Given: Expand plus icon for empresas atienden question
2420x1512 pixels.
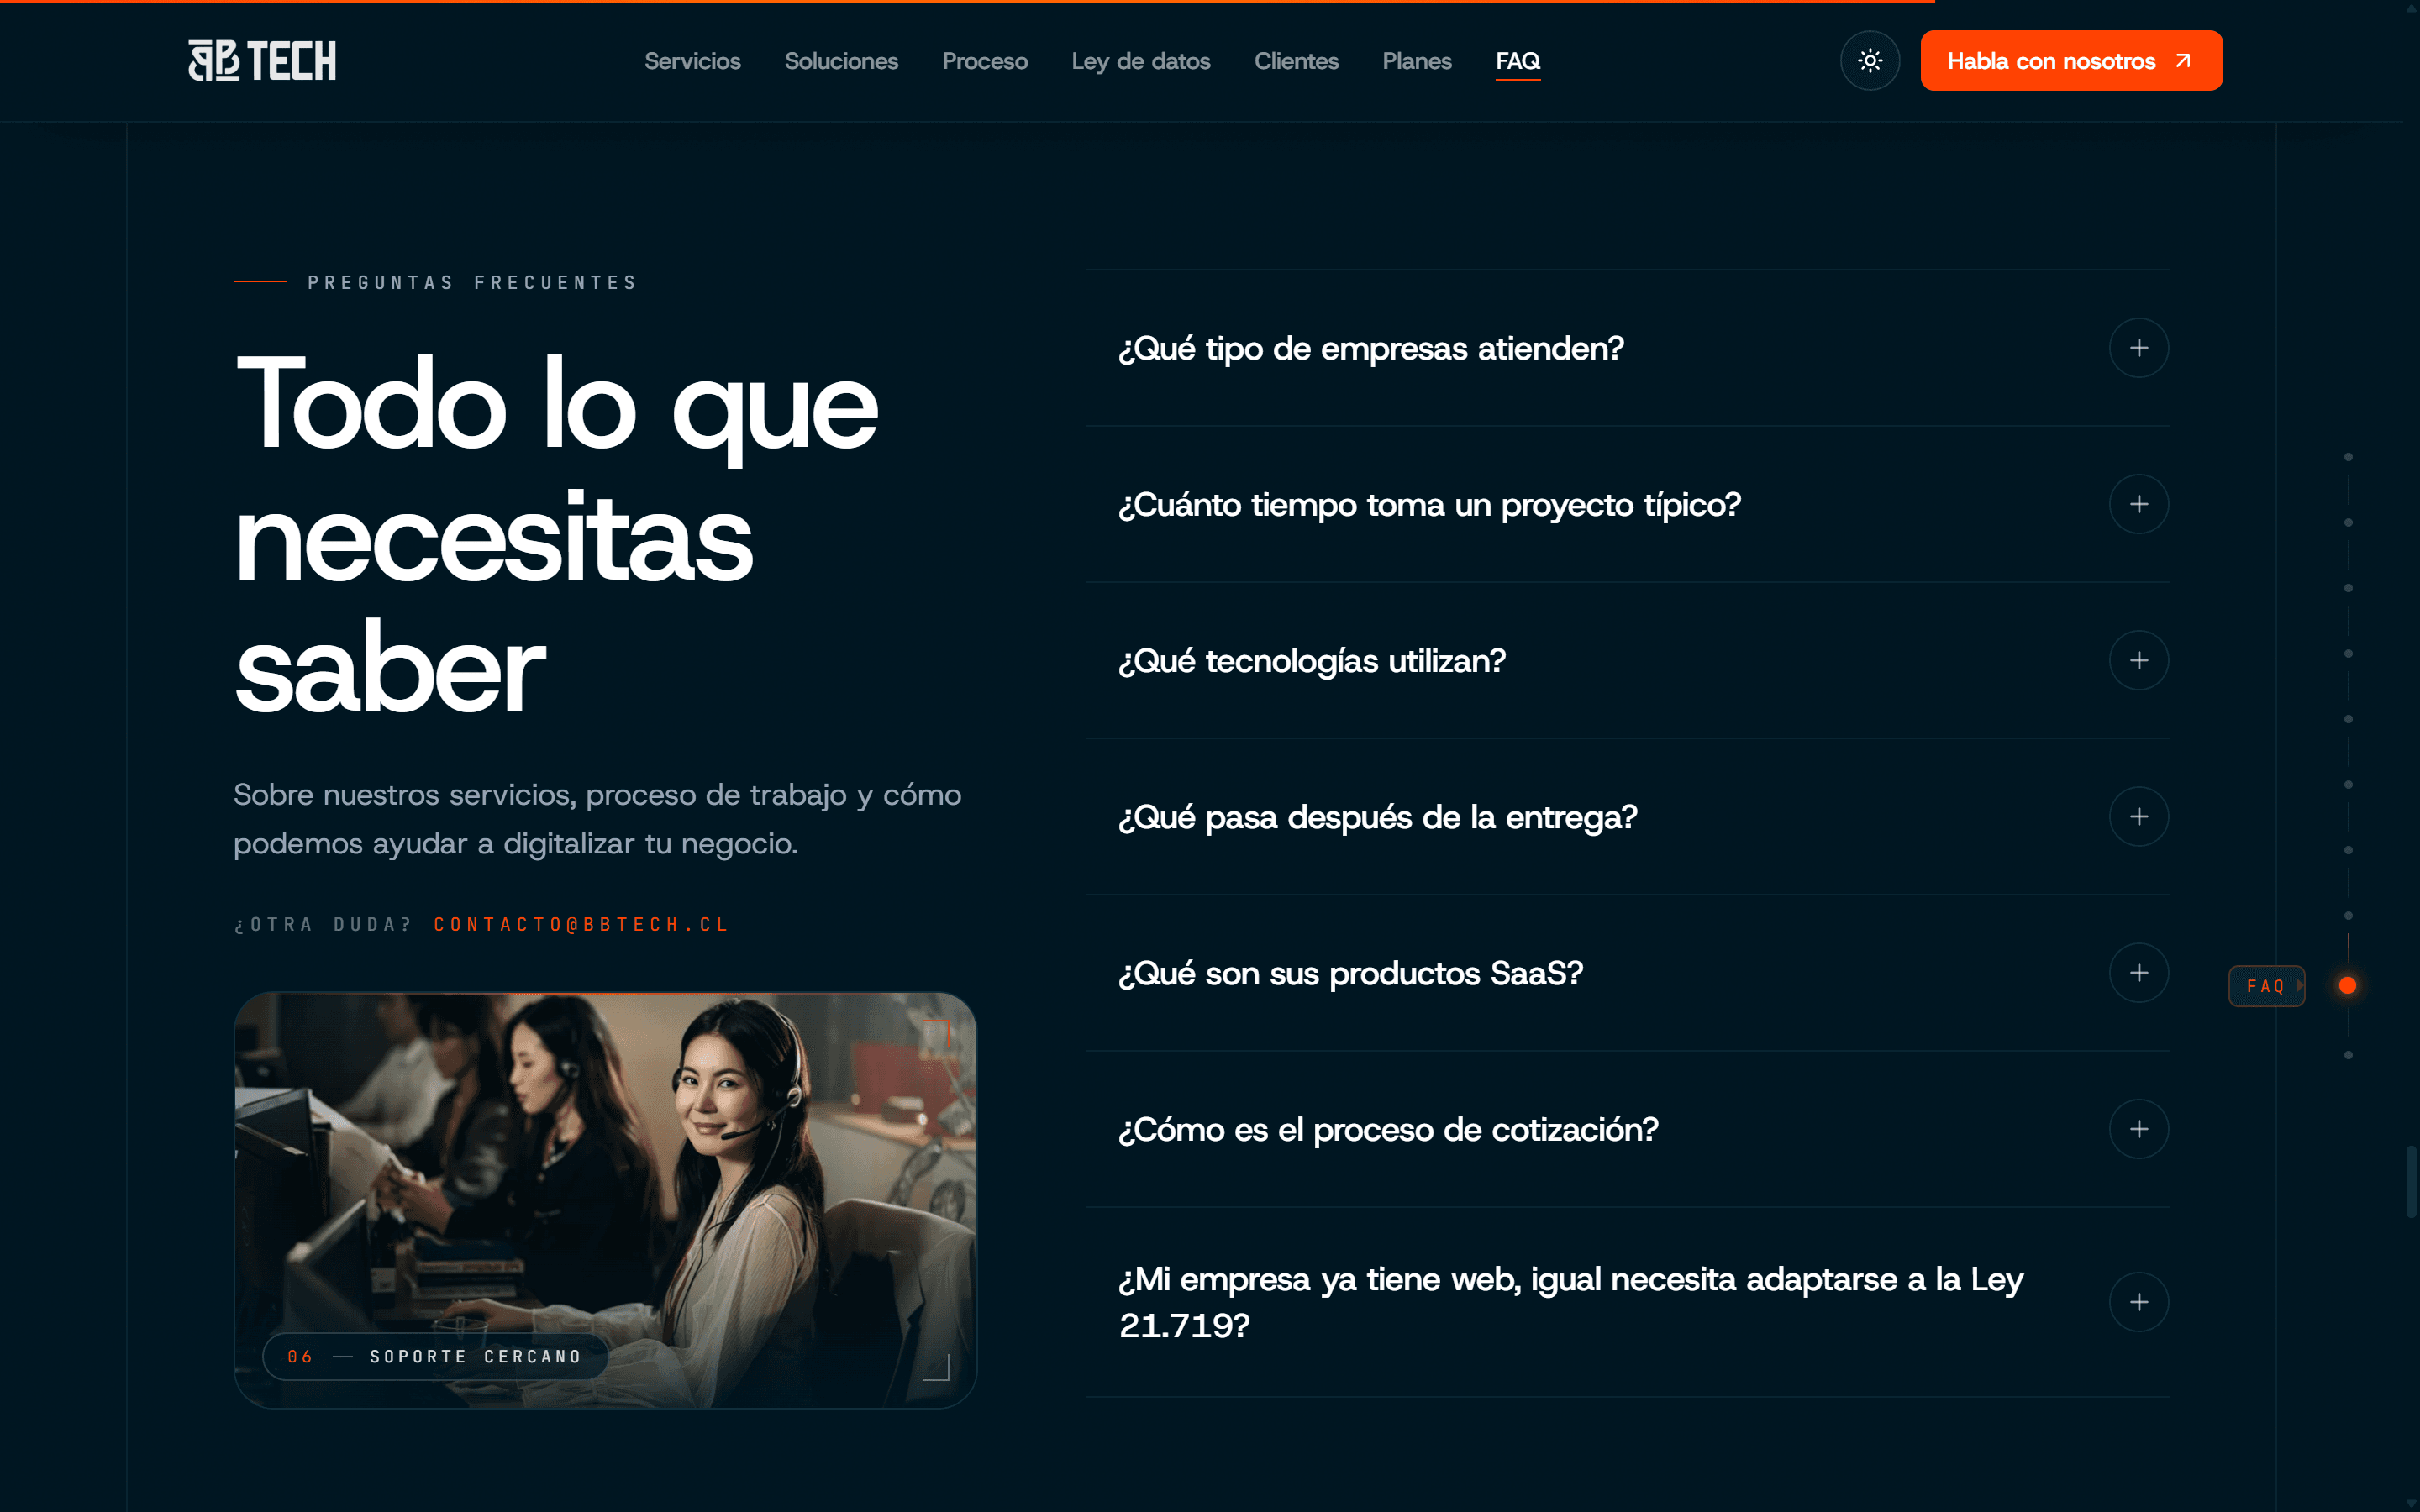Looking at the screenshot, I should [x=2139, y=348].
